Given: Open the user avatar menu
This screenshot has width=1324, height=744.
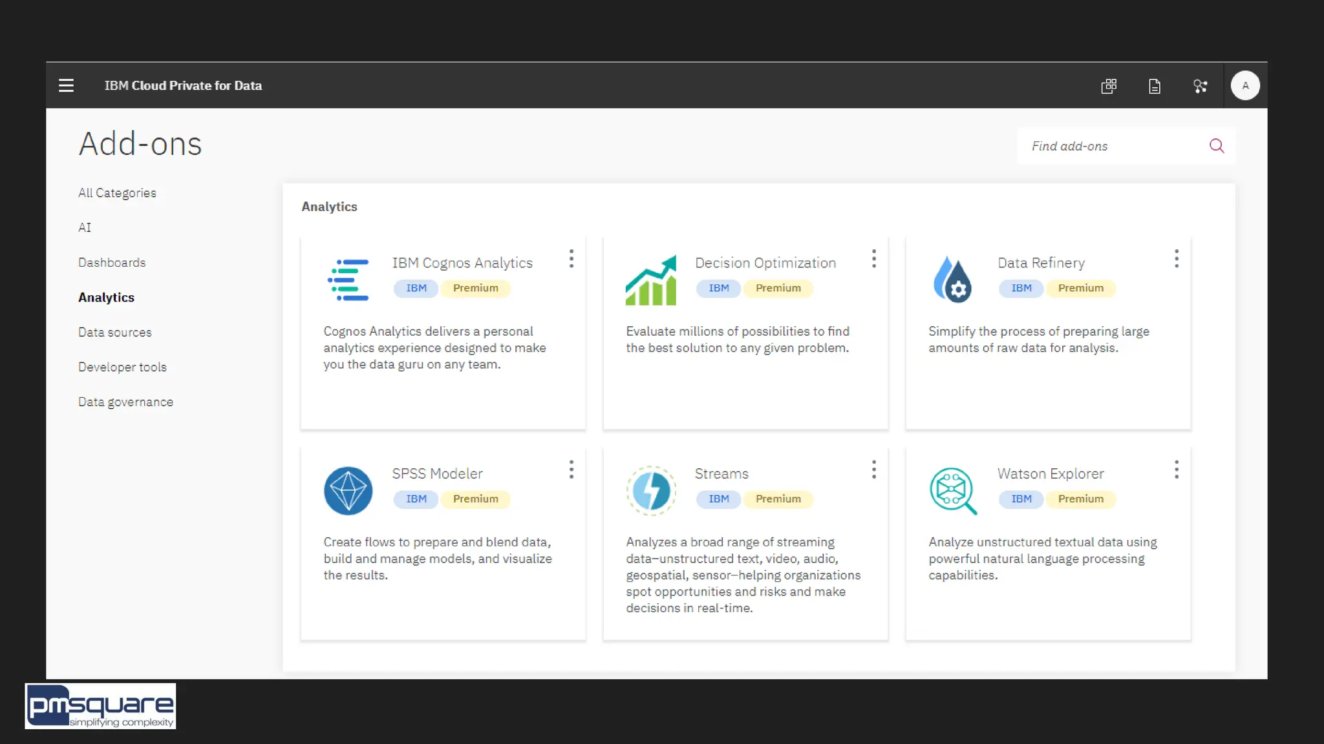Looking at the screenshot, I should [x=1245, y=85].
